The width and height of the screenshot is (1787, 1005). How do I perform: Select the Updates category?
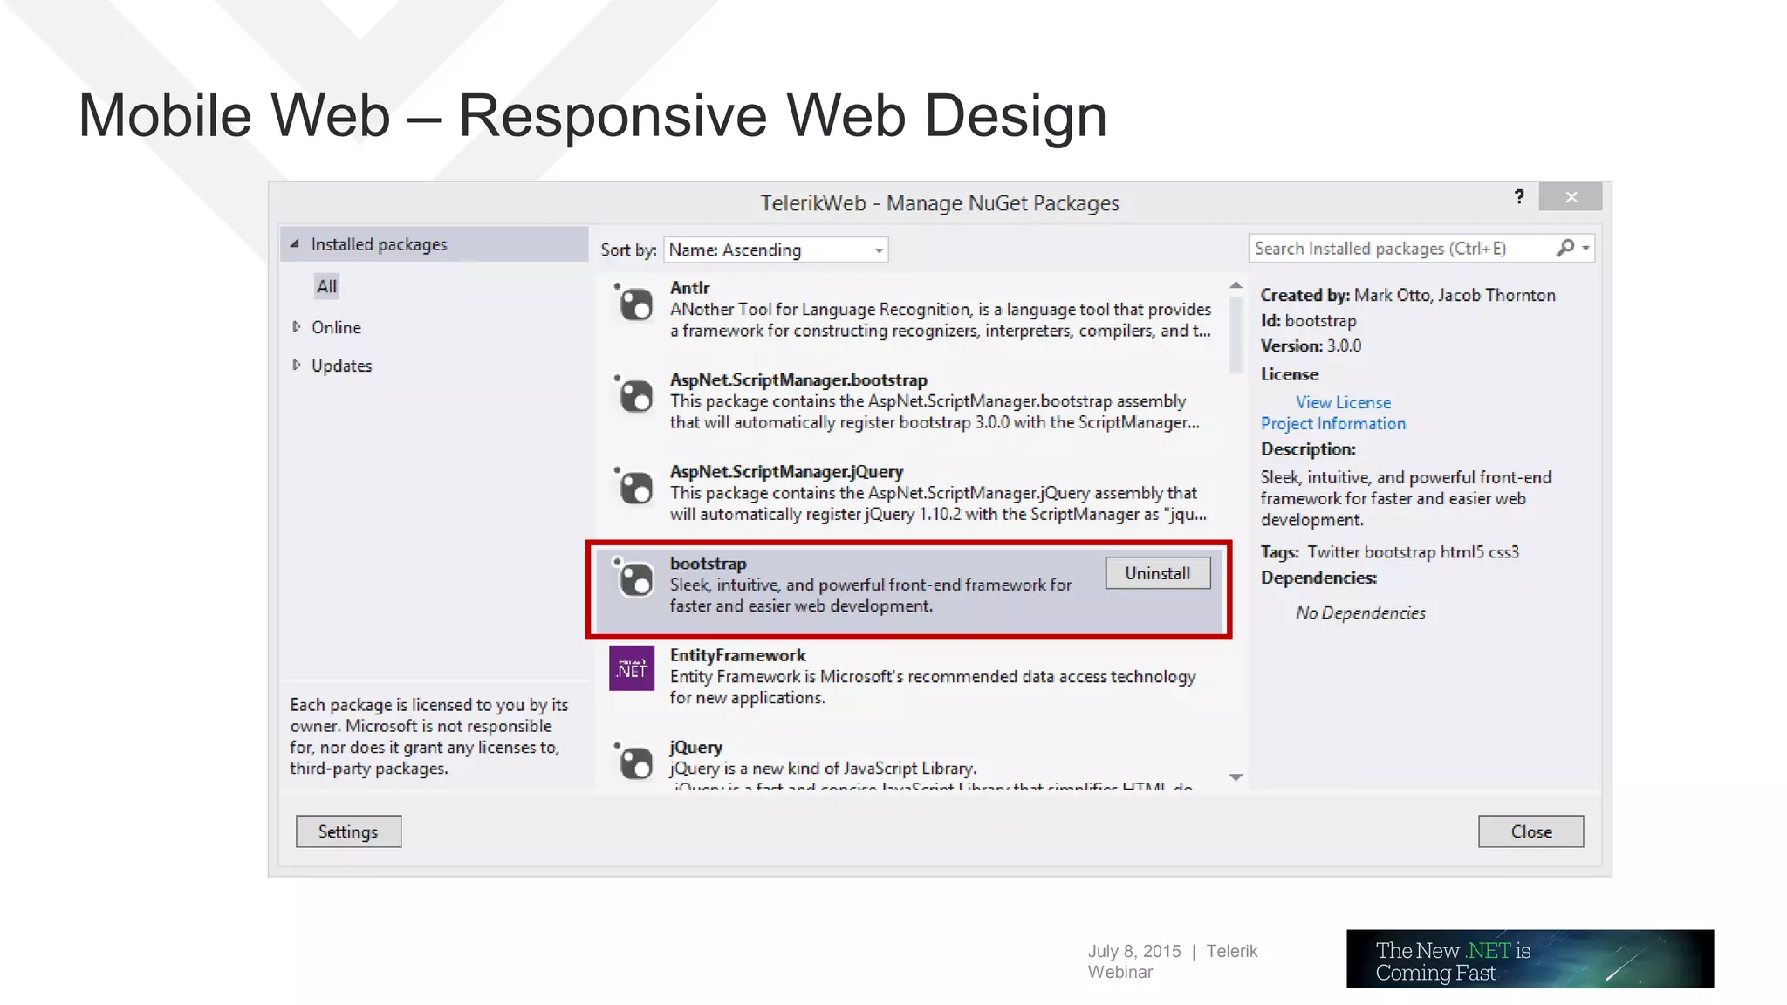point(341,366)
